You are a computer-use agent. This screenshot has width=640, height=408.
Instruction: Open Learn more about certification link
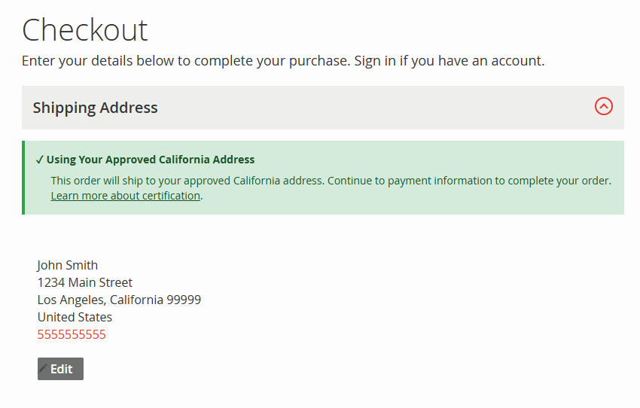point(125,196)
